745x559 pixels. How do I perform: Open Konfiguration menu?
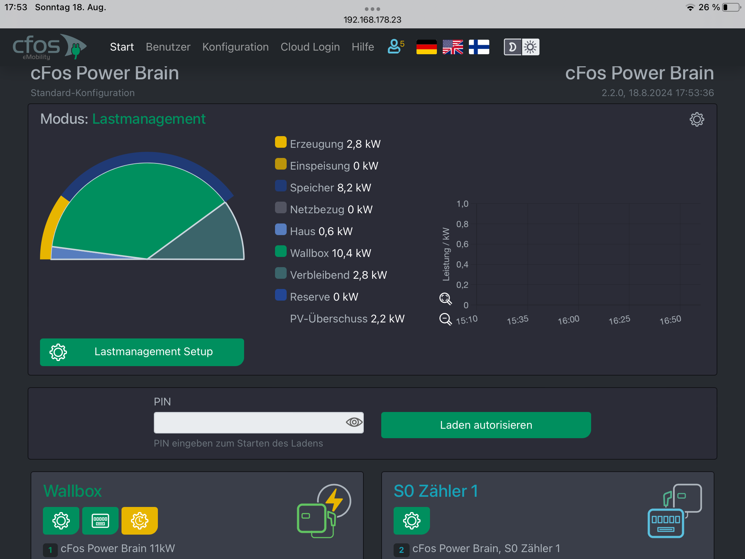(x=235, y=47)
